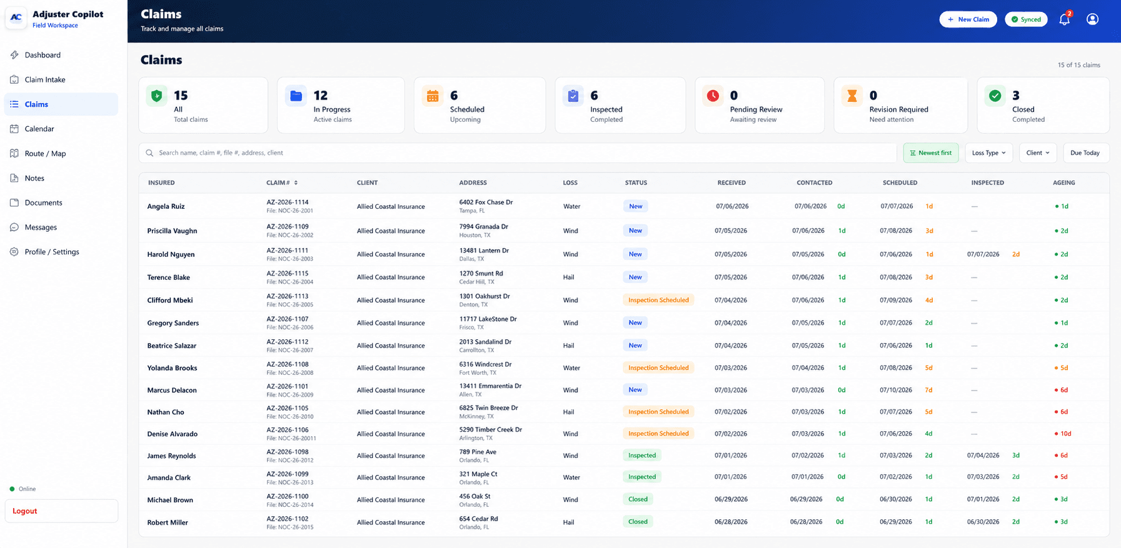
Task: Click the green checkmark Closed icon
Action: (995, 96)
